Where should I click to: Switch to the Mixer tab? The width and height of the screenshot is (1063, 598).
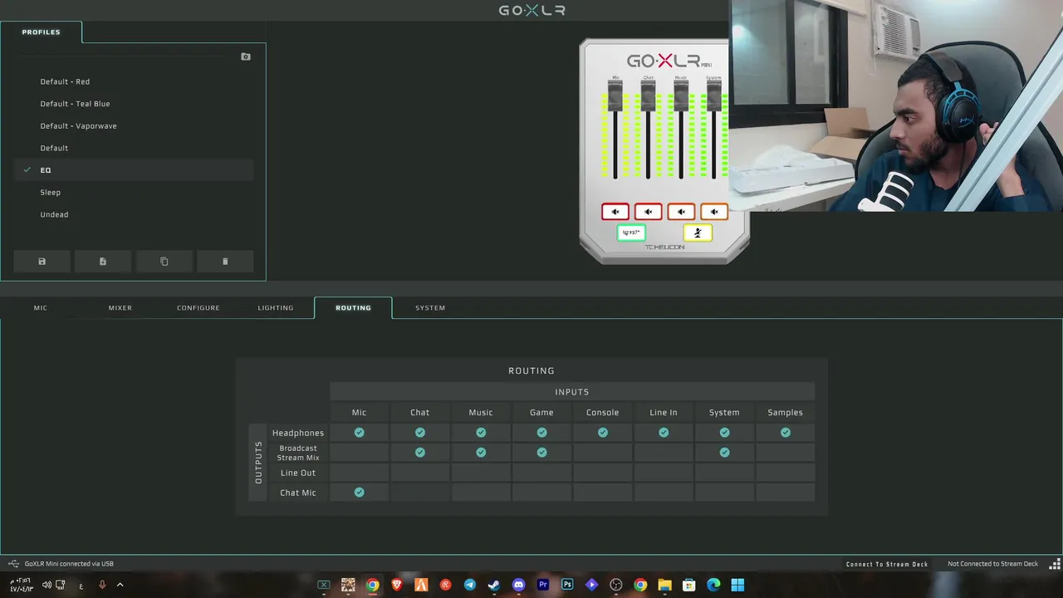click(120, 308)
